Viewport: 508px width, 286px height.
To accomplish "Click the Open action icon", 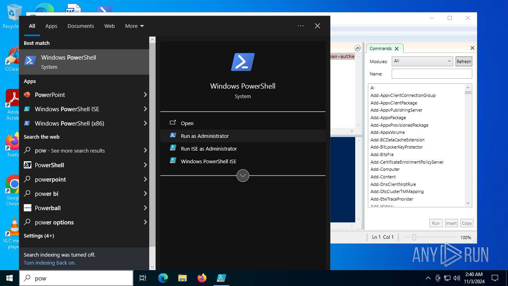I will point(173,123).
